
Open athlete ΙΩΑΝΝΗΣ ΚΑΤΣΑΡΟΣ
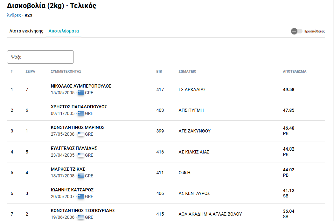point(72,190)
